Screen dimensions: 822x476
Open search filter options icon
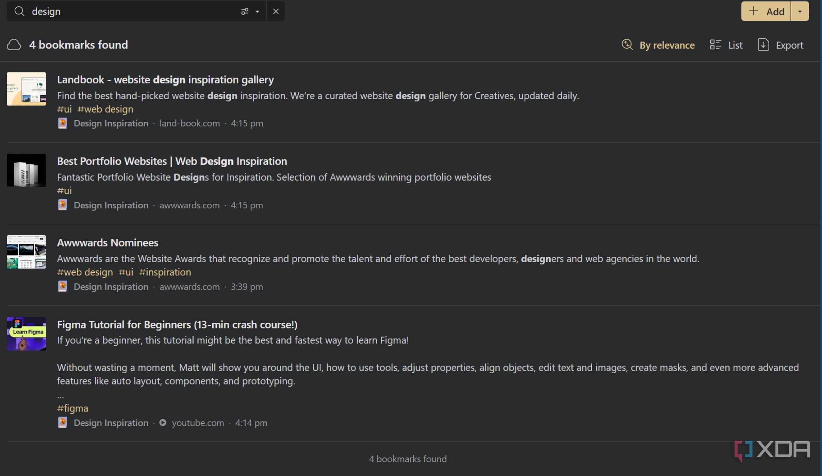245,12
